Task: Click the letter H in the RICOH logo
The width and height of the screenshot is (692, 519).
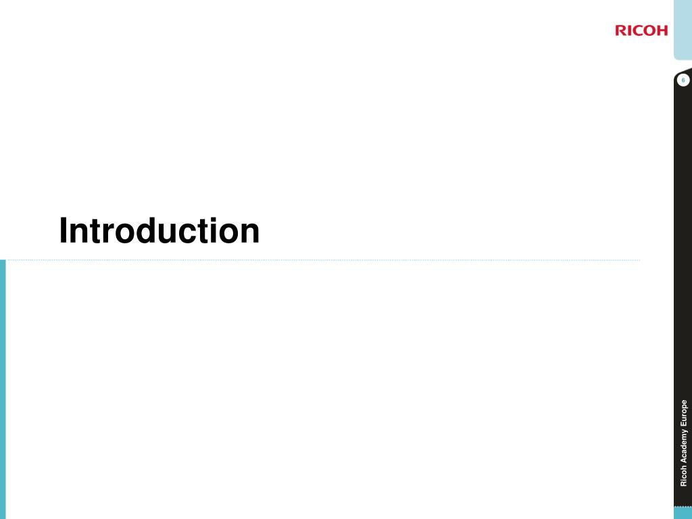Action: (662, 30)
